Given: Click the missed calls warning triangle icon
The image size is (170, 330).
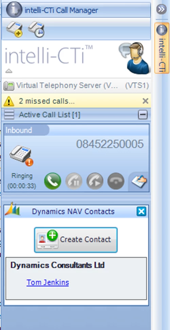Looking at the screenshot, I should [x=9, y=101].
